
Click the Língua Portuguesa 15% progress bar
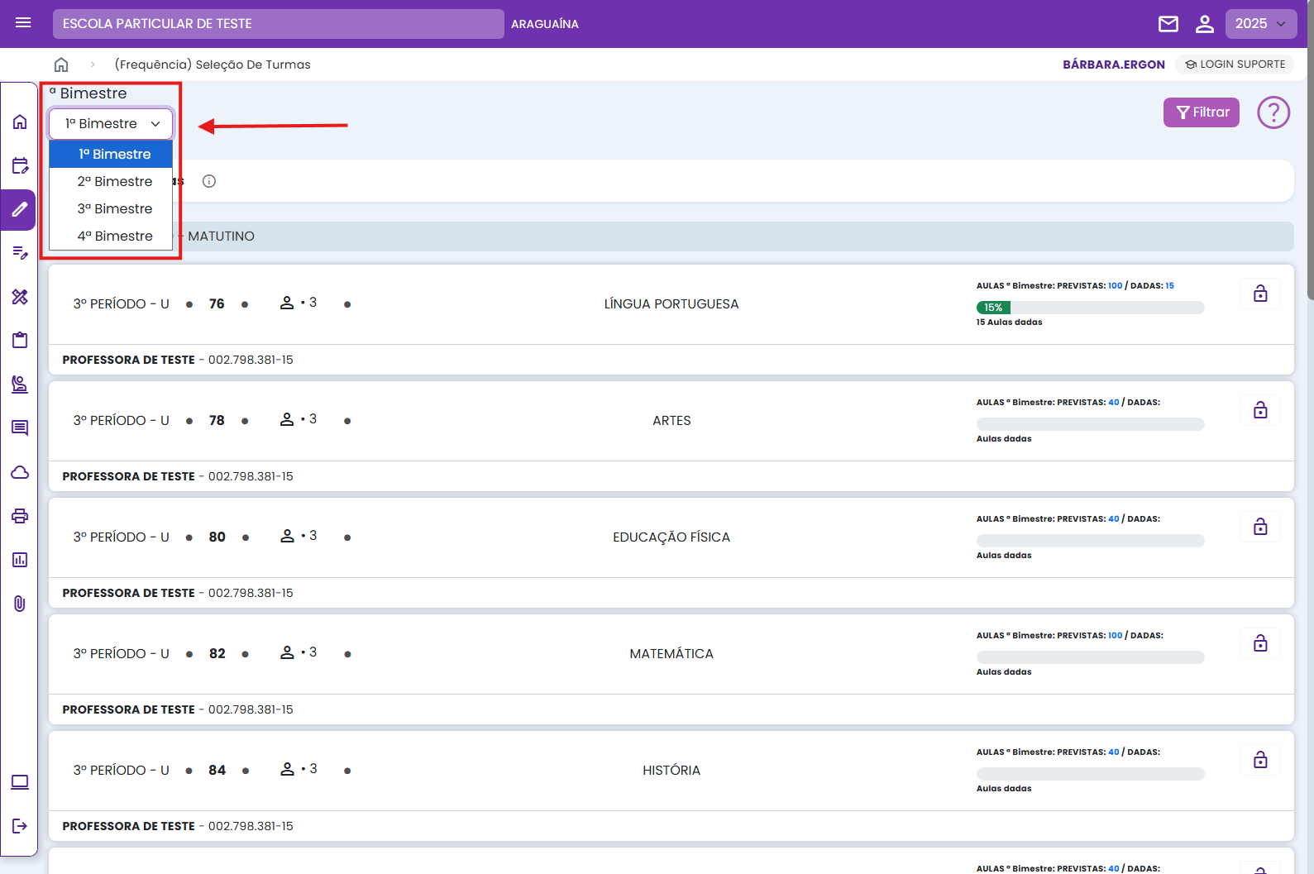click(x=1089, y=308)
